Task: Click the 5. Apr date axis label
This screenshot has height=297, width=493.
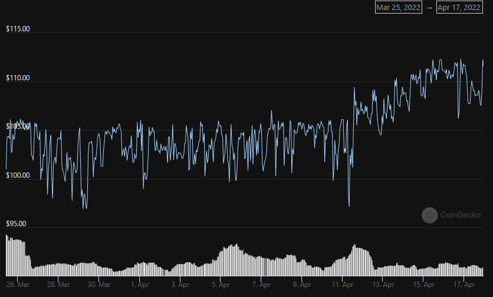Action: click(221, 285)
